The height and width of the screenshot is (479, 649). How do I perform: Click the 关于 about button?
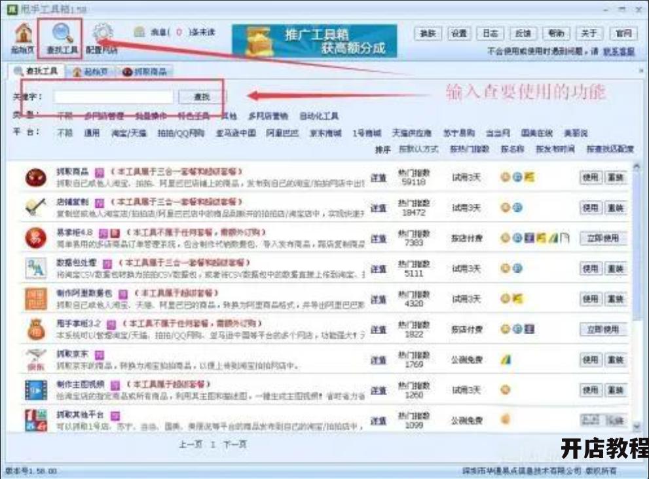[x=589, y=33]
